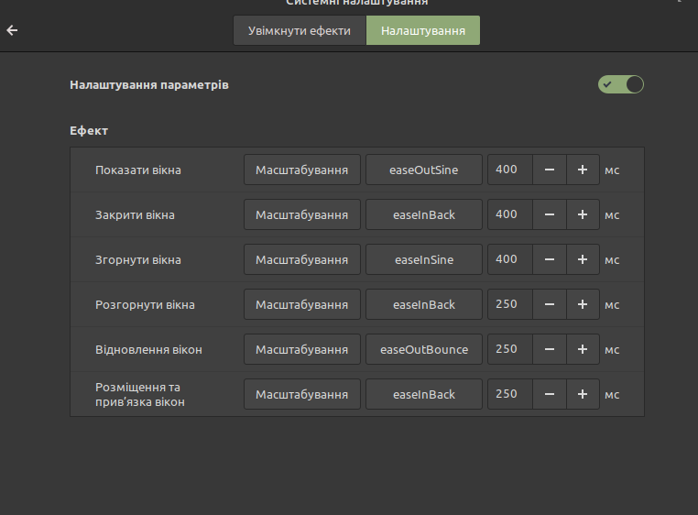Viewport: 698px width, 515px height.
Task: Decrease duration for Закрити вікна
Action: 550,214
